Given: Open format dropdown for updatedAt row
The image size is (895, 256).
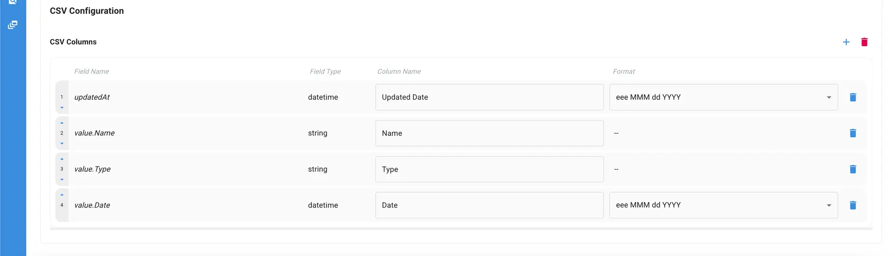Looking at the screenshot, I should pos(723,97).
